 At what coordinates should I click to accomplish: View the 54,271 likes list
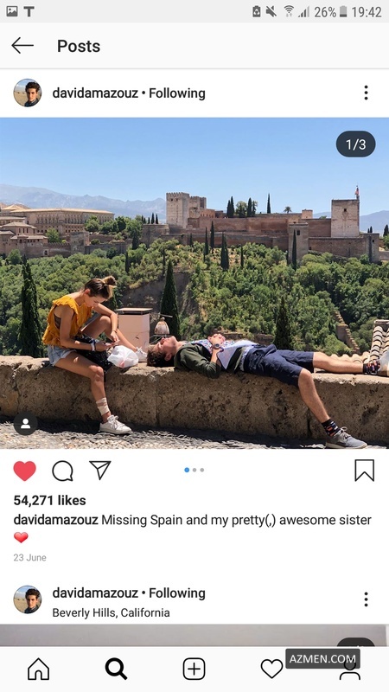click(x=50, y=500)
